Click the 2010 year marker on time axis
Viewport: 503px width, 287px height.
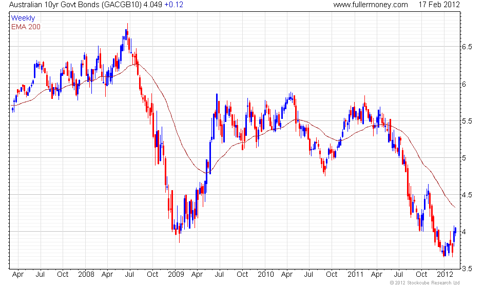tap(266, 274)
